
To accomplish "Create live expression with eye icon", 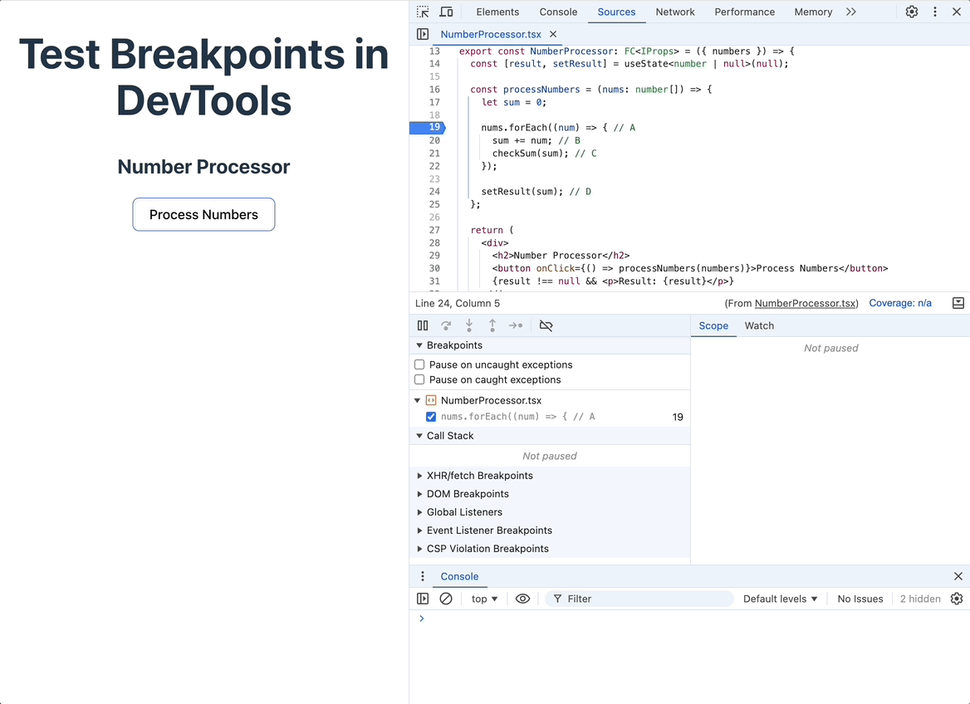I will (x=522, y=599).
